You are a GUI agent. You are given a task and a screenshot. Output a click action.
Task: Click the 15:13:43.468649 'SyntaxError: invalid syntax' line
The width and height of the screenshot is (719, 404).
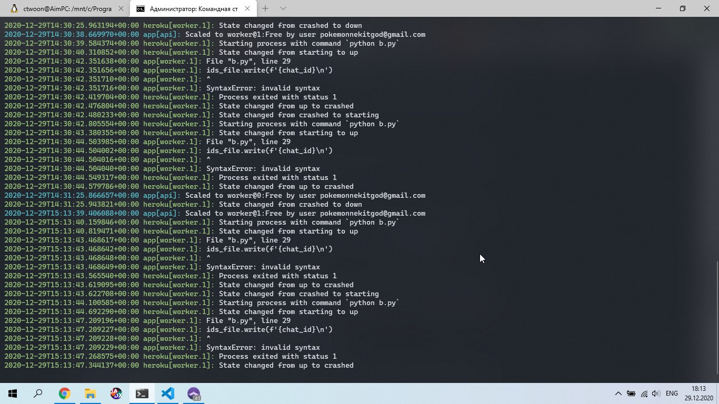[162, 267]
